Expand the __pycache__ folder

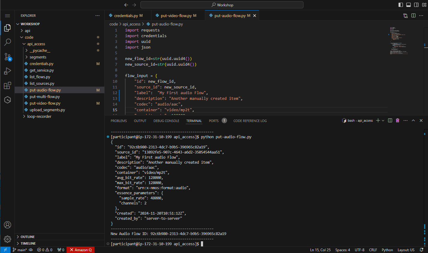[60, 50]
